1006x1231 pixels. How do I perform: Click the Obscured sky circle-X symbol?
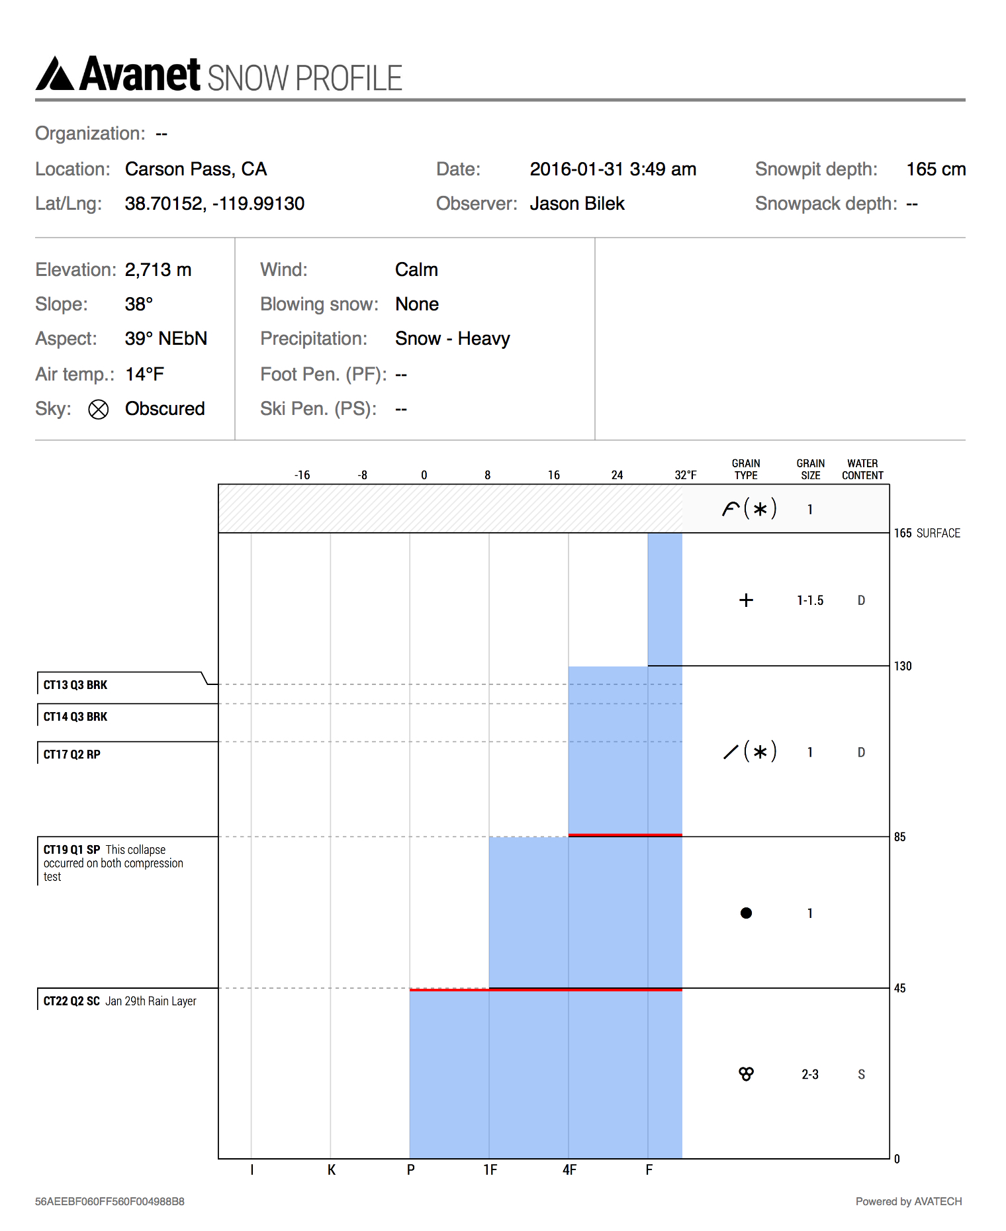[98, 410]
